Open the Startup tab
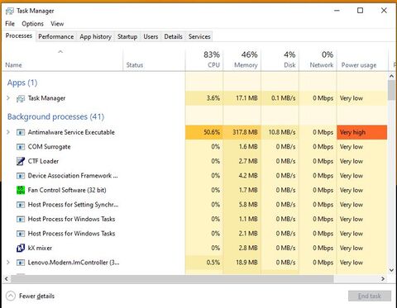This screenshot has height=308, width=397. (127, 36)
